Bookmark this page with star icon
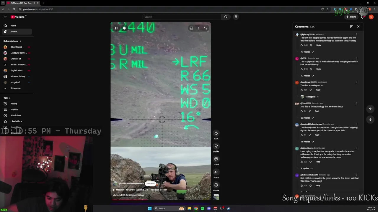This screenshot has height=212, width=378. [x=328, y=9]
